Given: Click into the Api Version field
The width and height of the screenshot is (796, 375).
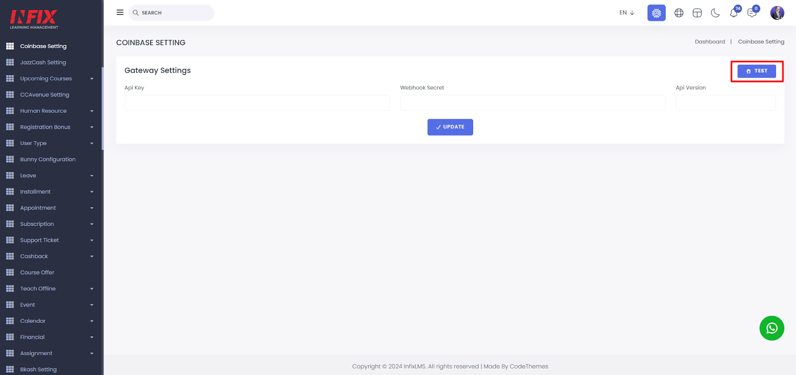Looking at the screenshot, I should tap(725, 103).
